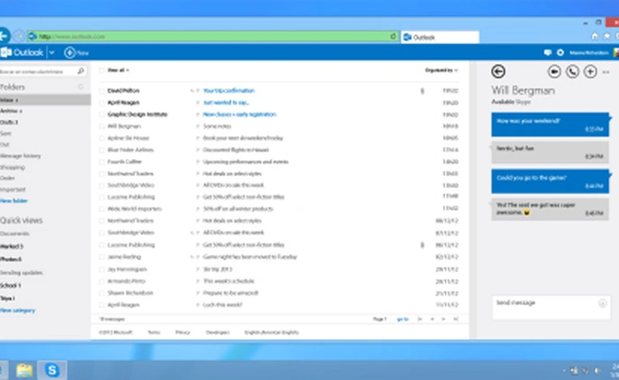619x380 pixels.
Task: Open the View all dropdown
Action: point(118,70)
